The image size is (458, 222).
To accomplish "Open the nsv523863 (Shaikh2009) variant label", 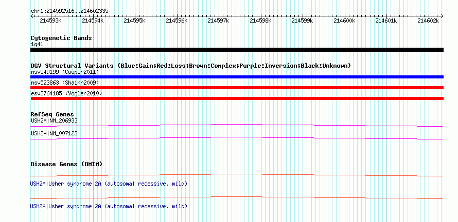I will (65, 83).
